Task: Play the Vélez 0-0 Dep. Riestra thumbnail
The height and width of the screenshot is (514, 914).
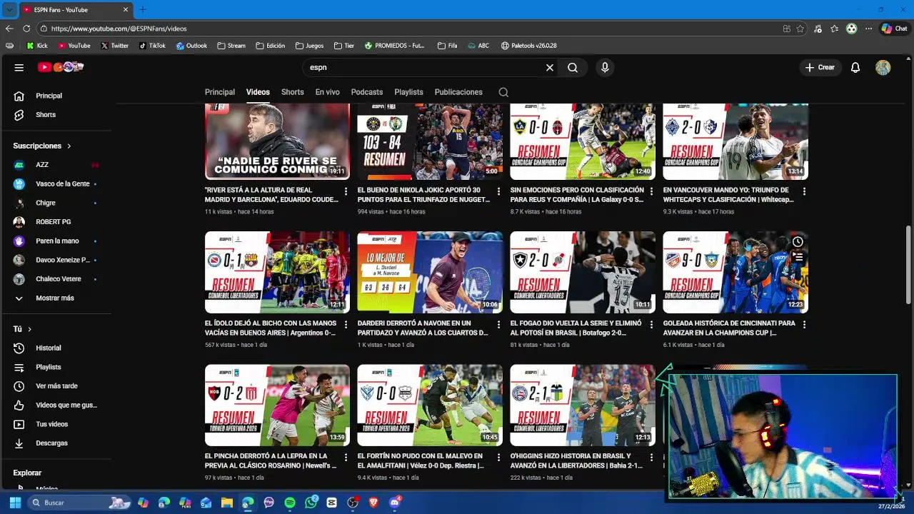Action: tap(430, 405)
